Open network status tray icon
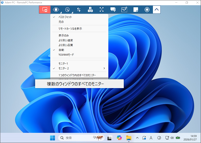 [167, 138]
